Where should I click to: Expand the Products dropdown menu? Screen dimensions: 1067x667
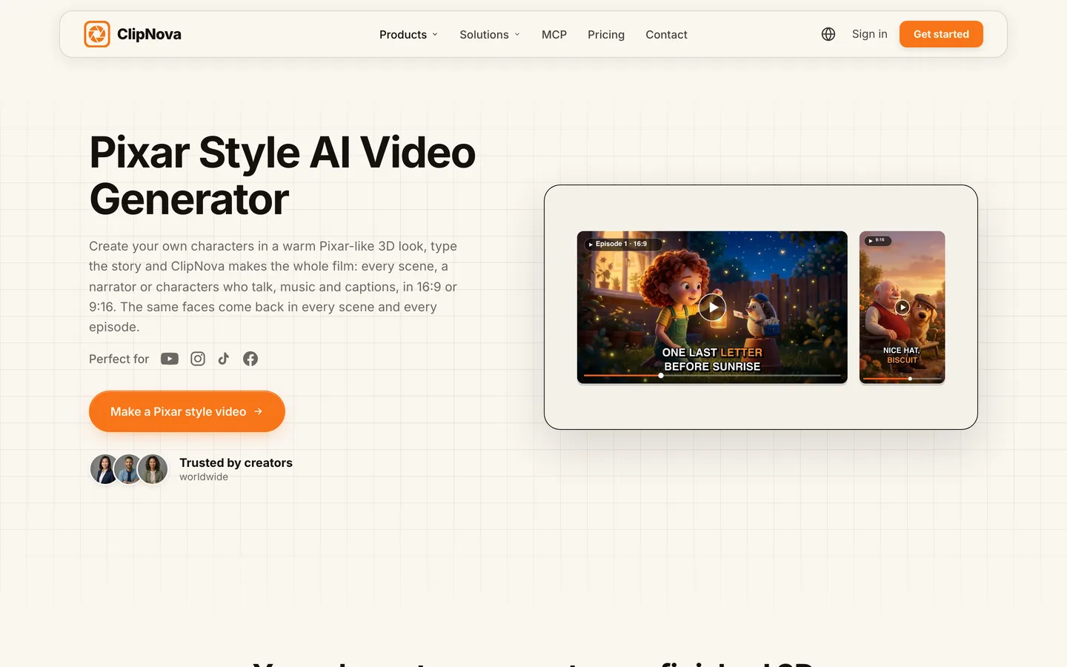pyautogui.click(x=408, y=34)
